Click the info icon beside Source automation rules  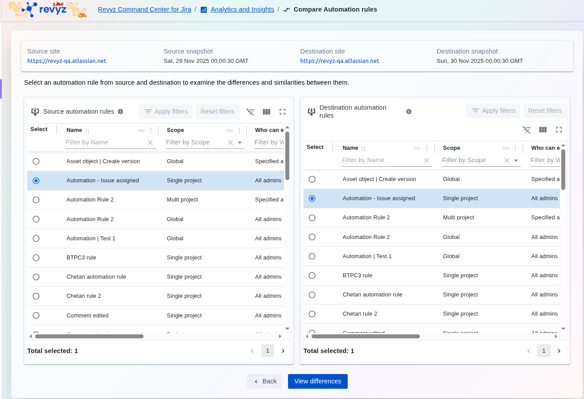coord(120,111)
